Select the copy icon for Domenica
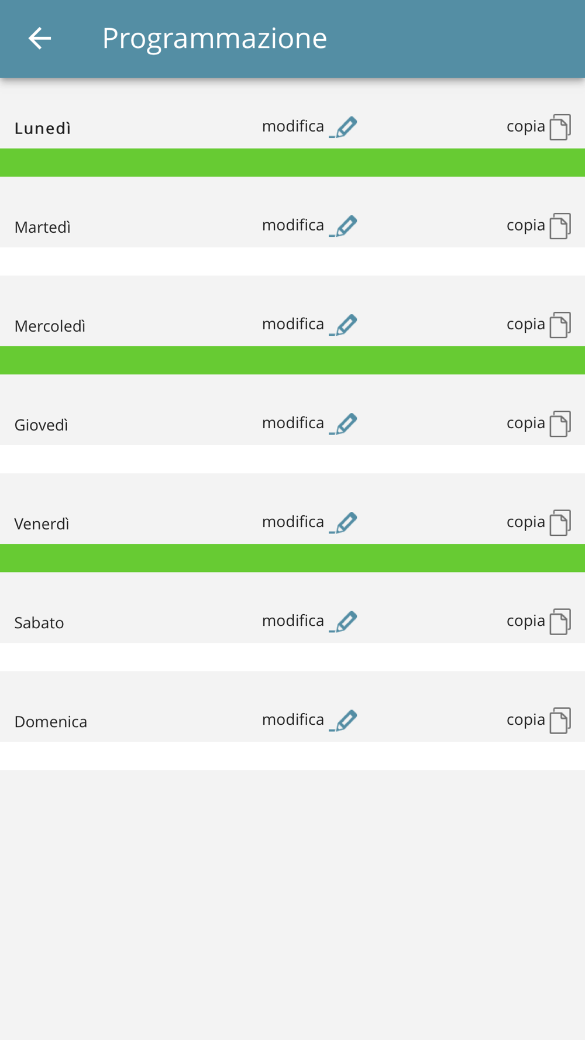The height and width of the screenshot is (1040, 585). [560, 720]
